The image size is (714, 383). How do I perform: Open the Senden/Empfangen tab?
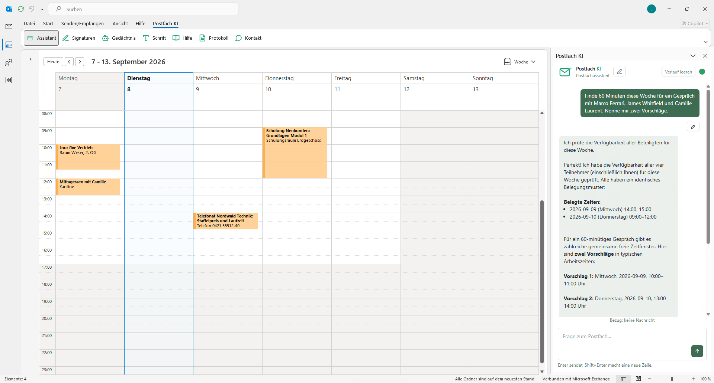(x=83, y=23)
